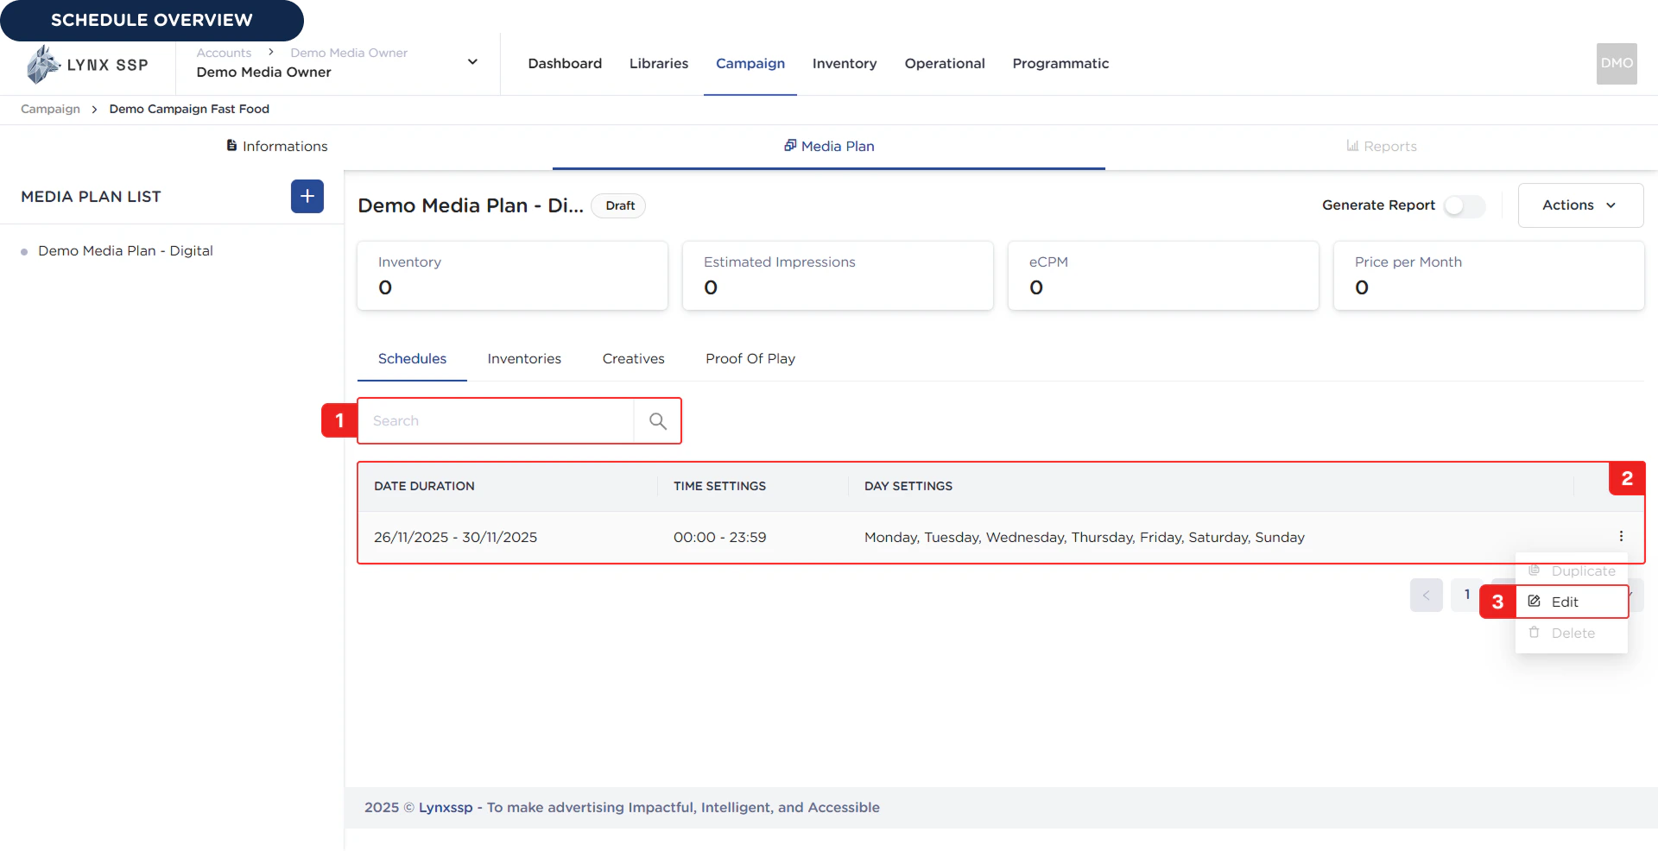This screenshot has width=1658, height=851.
Task: Open the Lynxssp footer link
Action: (x=446, y=807)
